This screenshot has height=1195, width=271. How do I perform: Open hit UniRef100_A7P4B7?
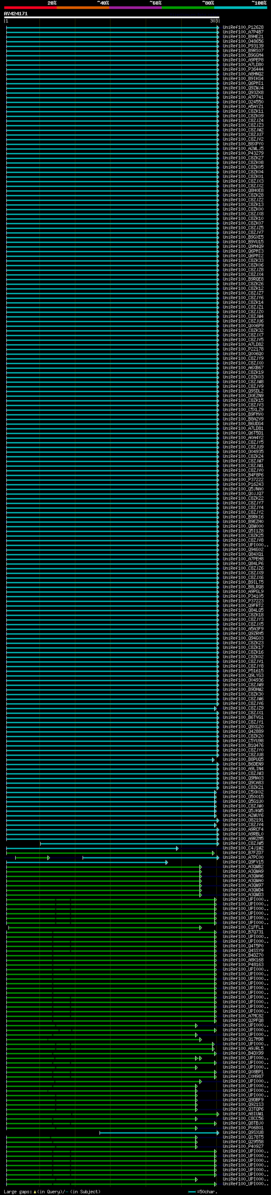(x=243, y=32)
